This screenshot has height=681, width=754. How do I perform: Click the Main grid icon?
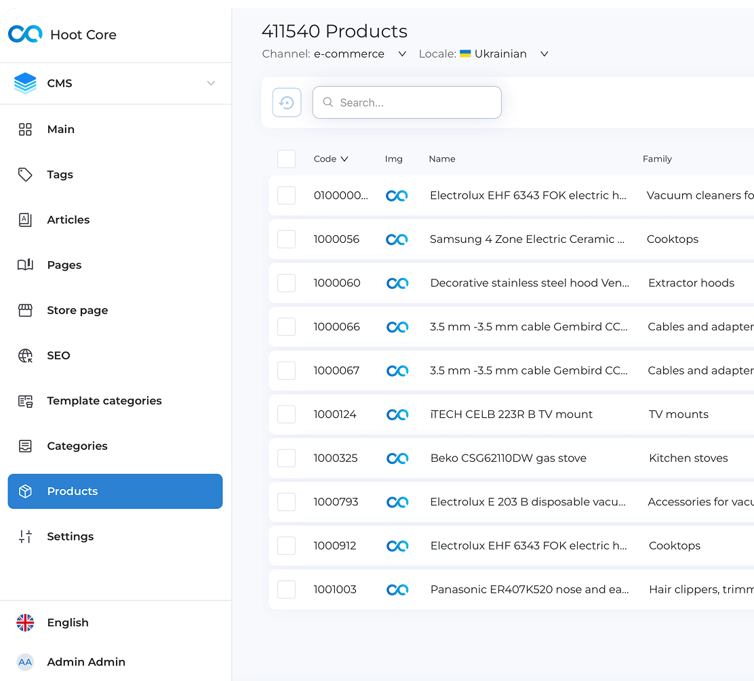[x=25, y=130]
